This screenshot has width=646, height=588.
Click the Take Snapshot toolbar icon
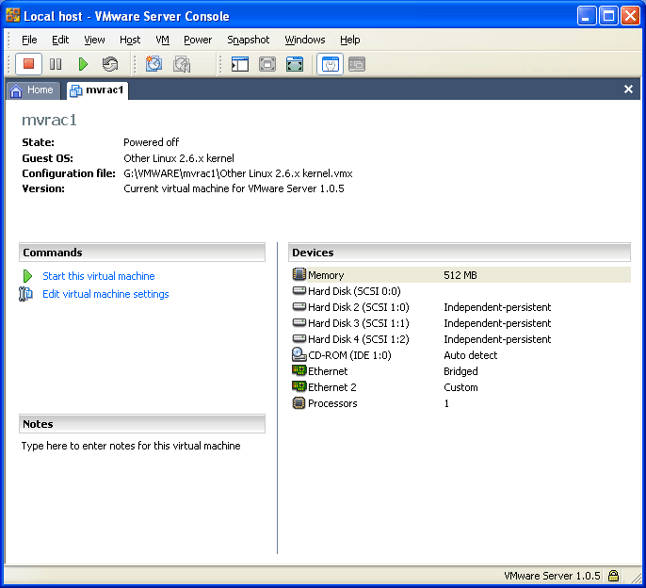point(154,64)
